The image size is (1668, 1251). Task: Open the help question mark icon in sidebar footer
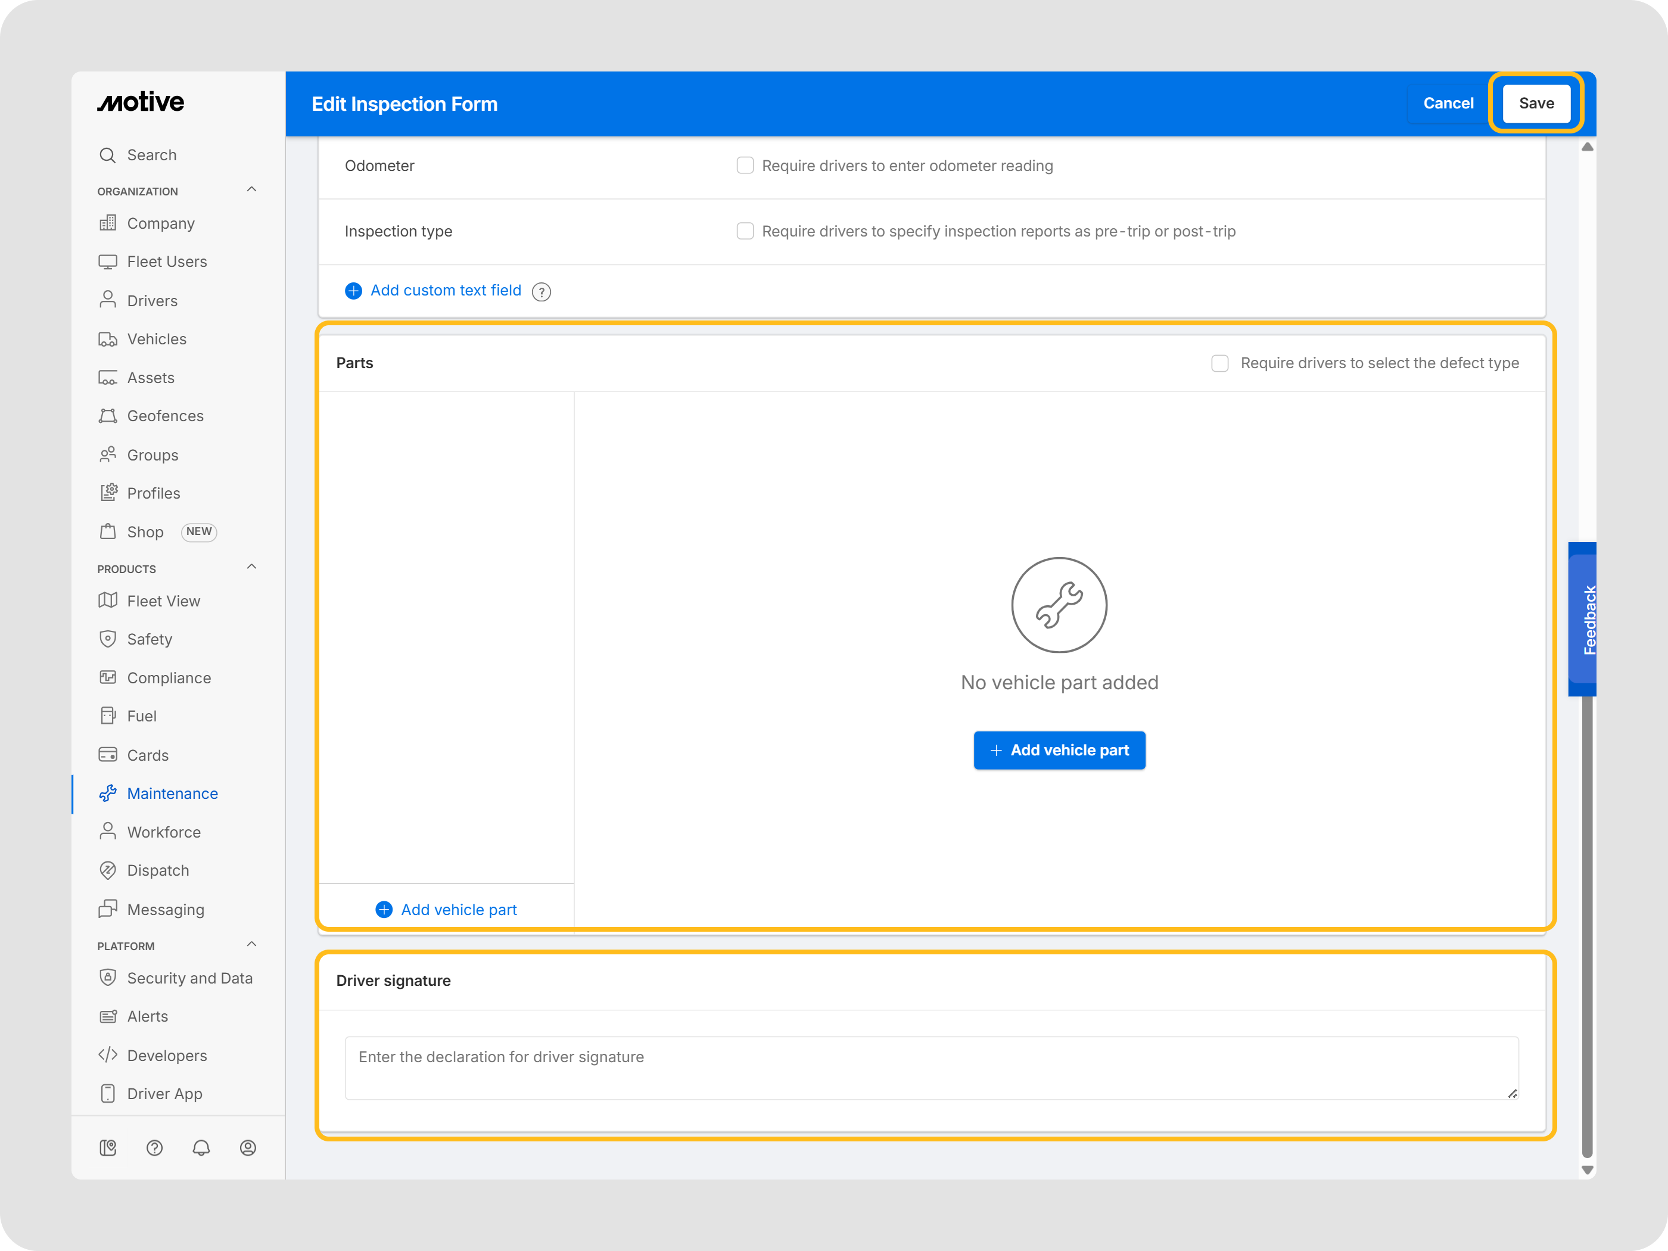click(154, 1148)
